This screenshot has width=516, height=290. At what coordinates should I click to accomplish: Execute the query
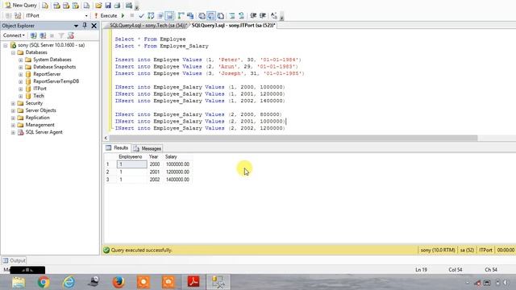click(106, 16)
